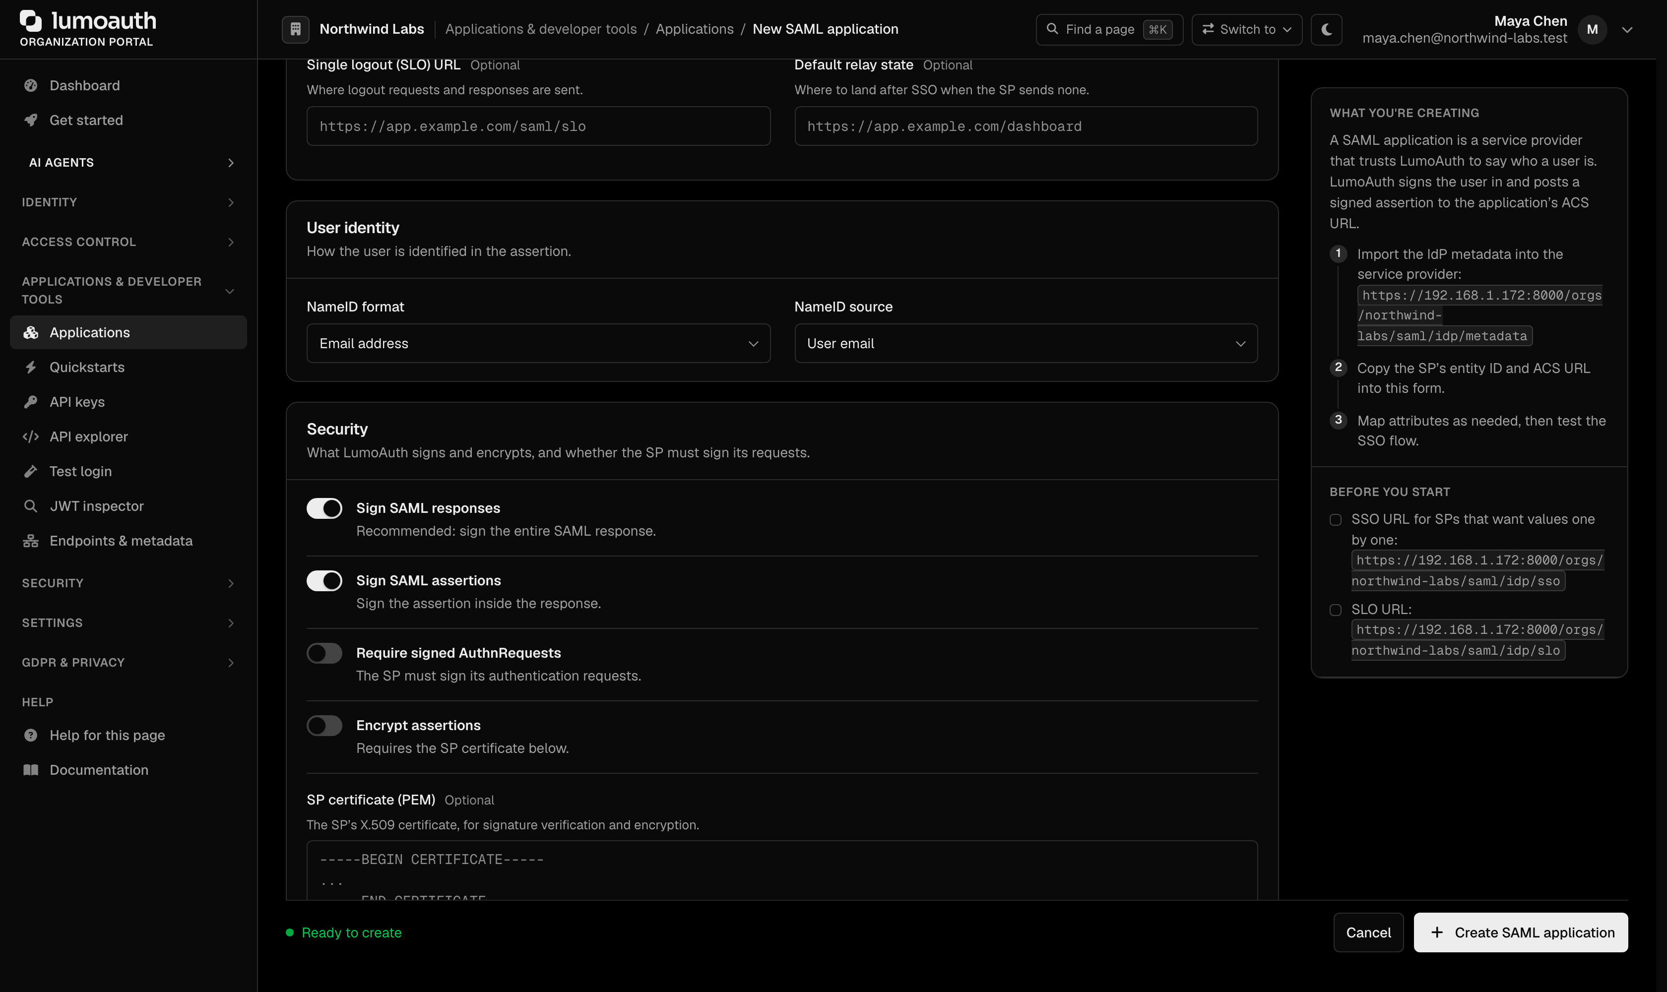Expand the Identity sidebar section
Screen dimensions: 1667x992
[x=128, y=202]
